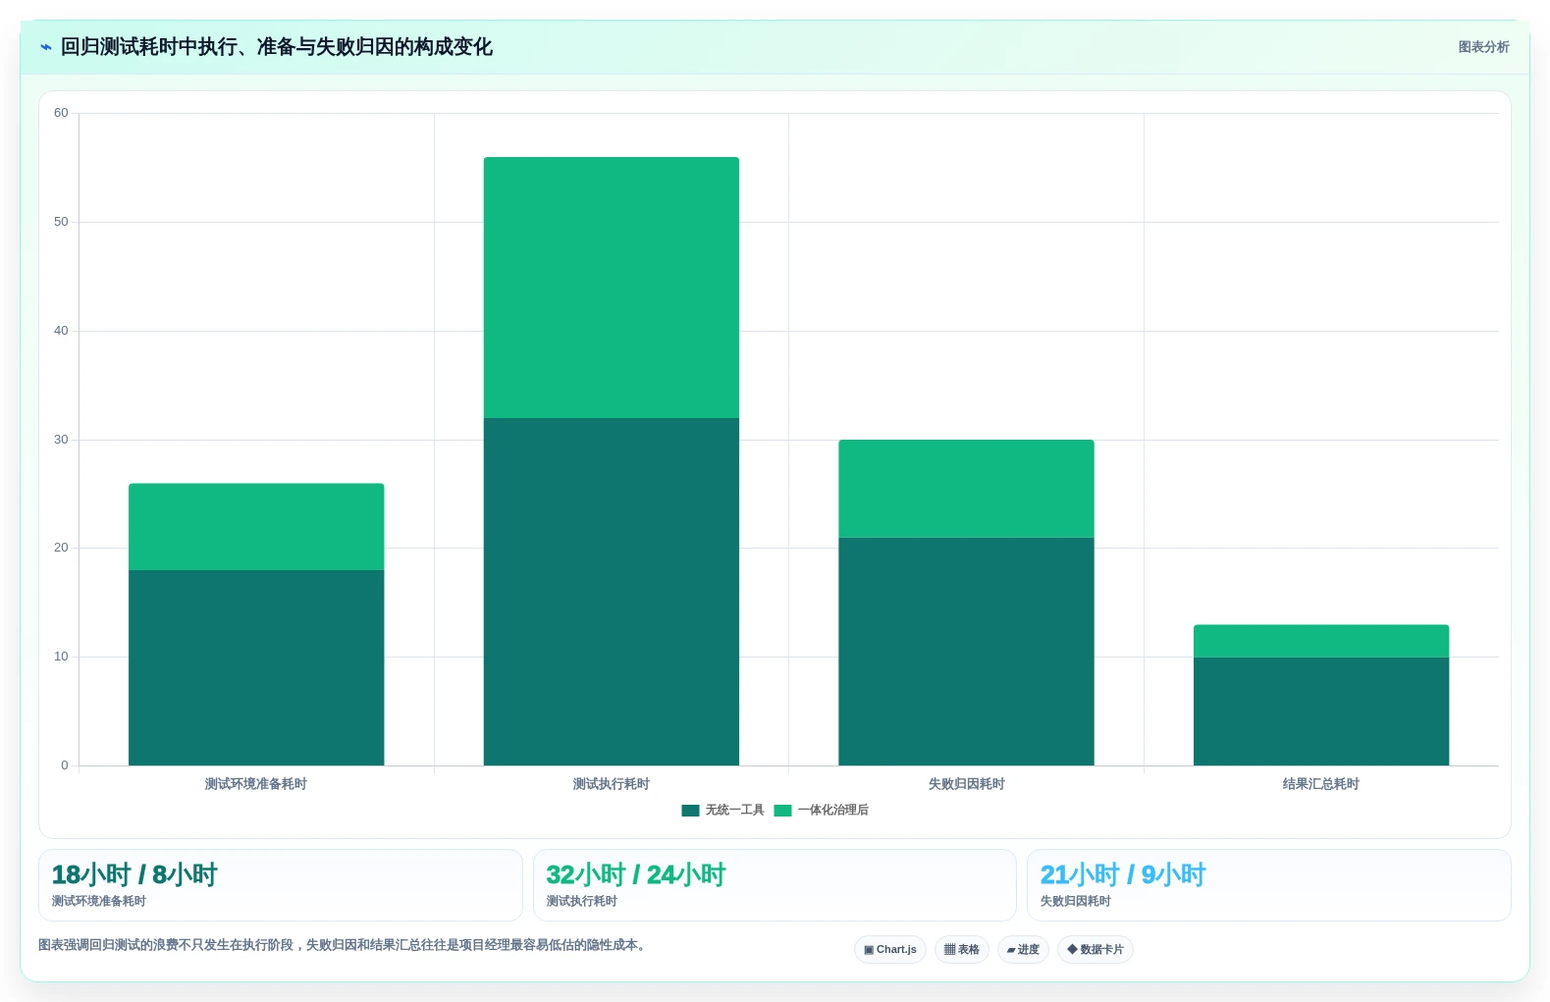Click the 测试执行耗时 x-axis label

coord(612,784)
